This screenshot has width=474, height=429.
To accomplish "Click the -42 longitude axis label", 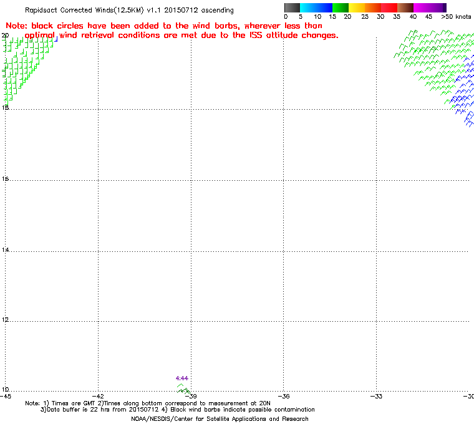I will point(98,396).
